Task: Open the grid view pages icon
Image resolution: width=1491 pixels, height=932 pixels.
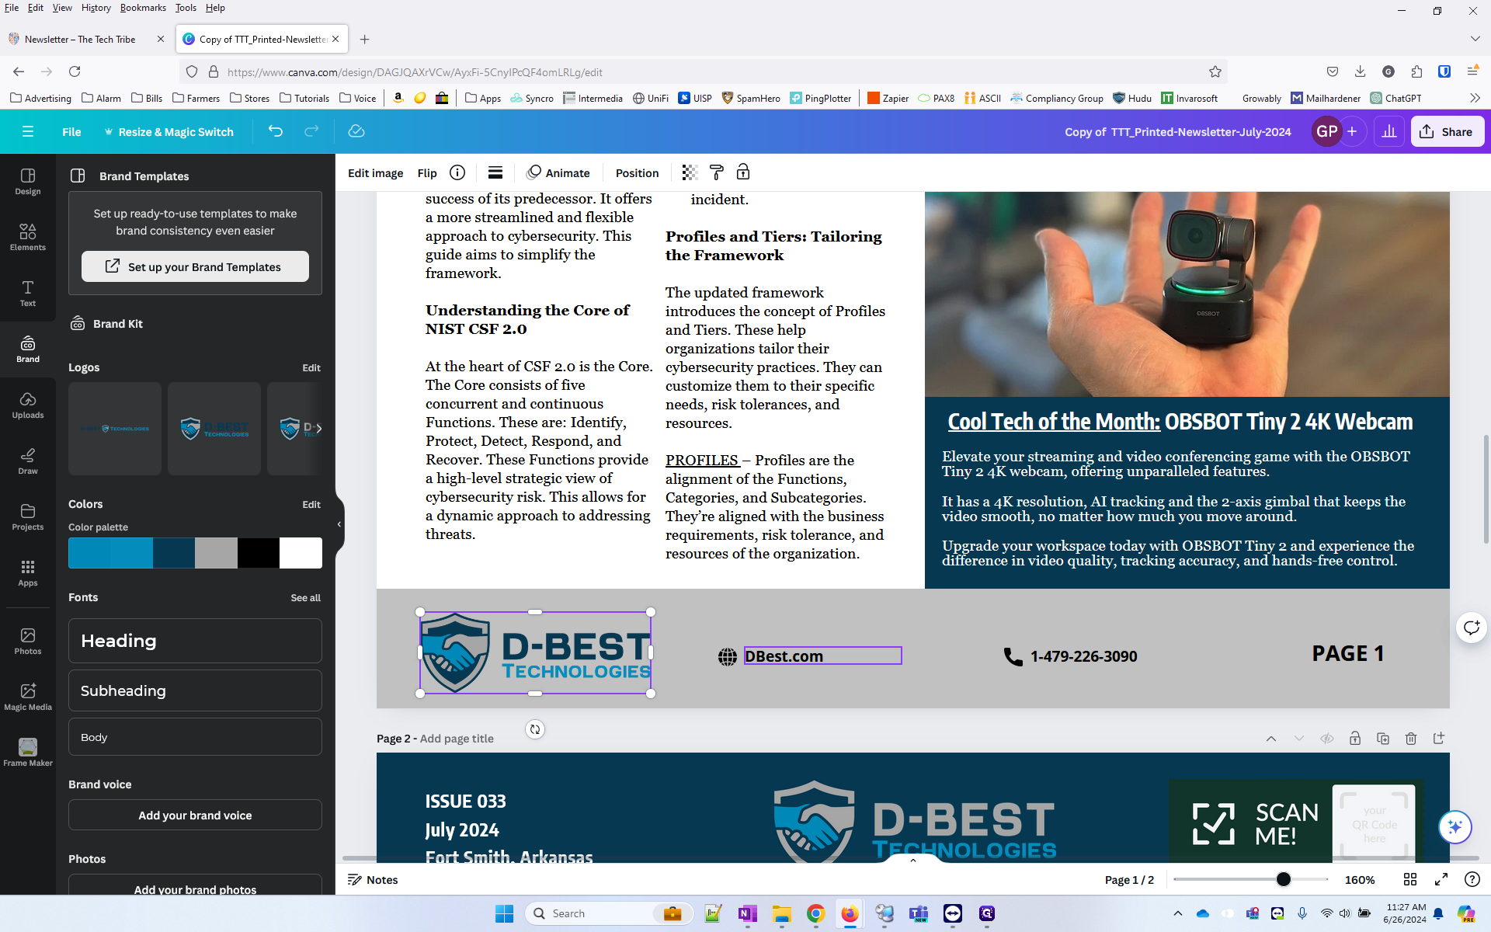Action: 1410,879
